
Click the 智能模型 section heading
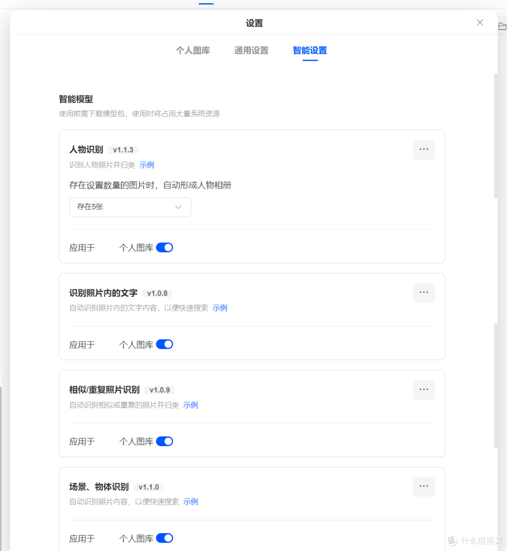click(76, 99)
